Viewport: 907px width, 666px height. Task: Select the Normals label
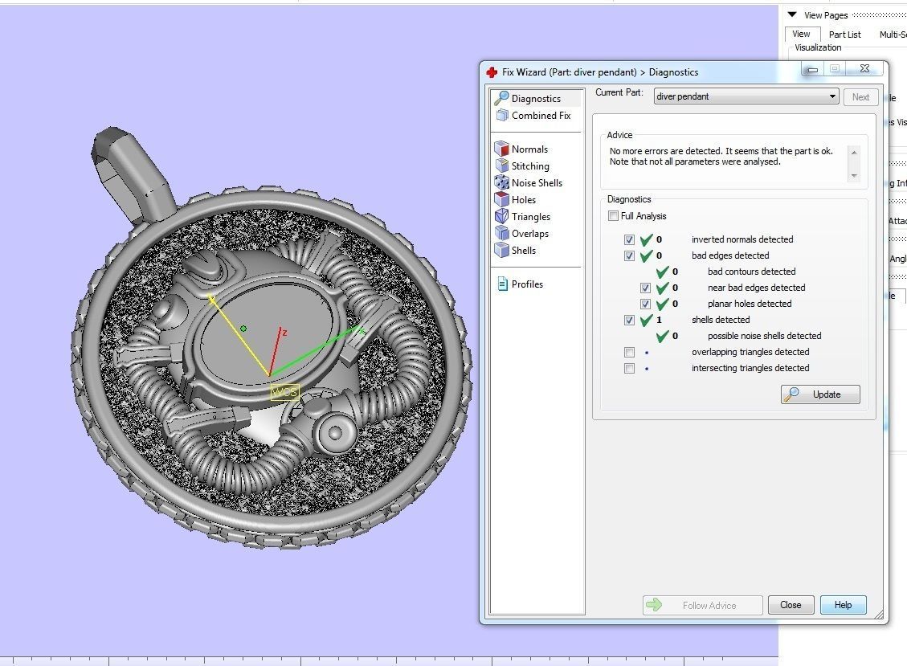(529, 149)
